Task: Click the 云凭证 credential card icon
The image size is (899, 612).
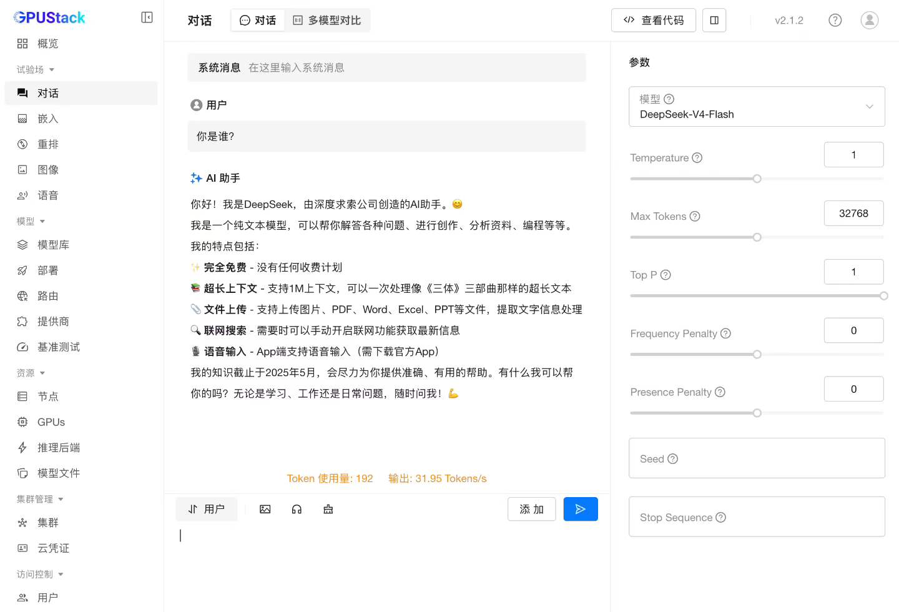Action: [x=22, y=548]
